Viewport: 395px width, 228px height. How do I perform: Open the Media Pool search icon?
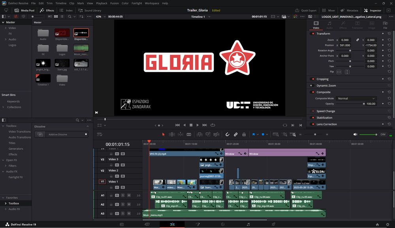(x=70, y=17)
